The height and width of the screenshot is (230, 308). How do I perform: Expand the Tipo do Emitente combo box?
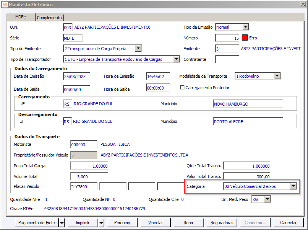[138, 49]
